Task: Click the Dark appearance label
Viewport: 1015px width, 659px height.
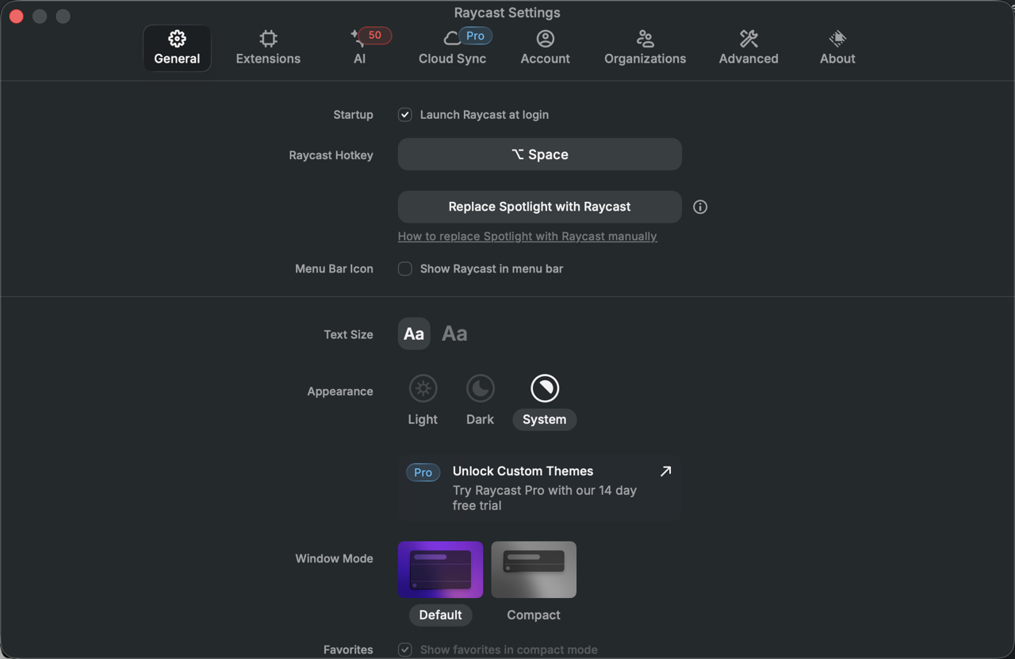Action: (x=481, y=419)
